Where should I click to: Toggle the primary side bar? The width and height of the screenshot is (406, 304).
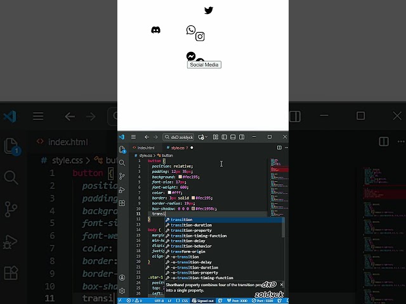tap(224, 137)
